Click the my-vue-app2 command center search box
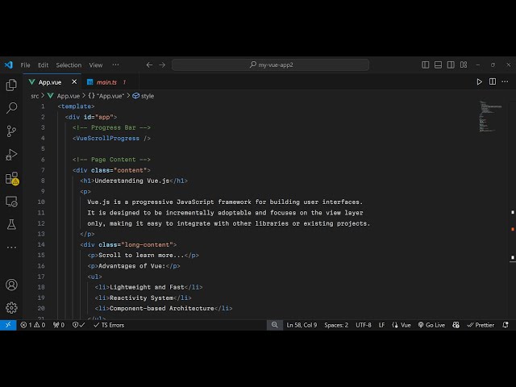516x387 pixels. [x=276, y=65]
